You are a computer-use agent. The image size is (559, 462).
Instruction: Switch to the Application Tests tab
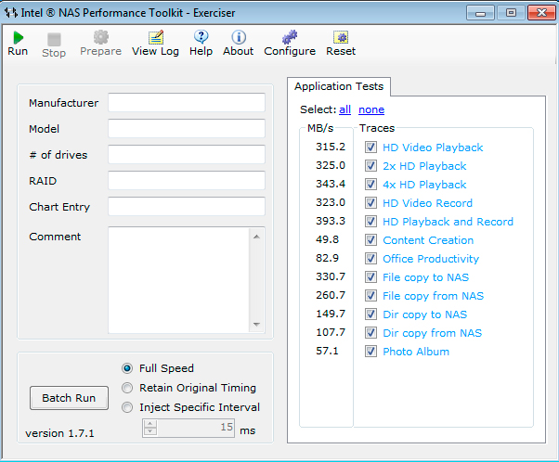(339, 86)
